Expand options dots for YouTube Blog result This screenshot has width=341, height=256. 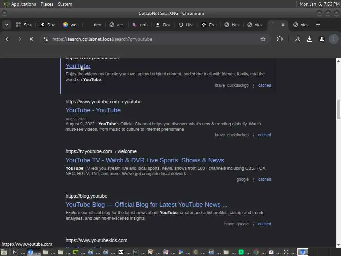click(x=253, y=224)
